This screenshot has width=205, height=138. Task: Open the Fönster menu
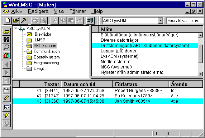[77, 11]
